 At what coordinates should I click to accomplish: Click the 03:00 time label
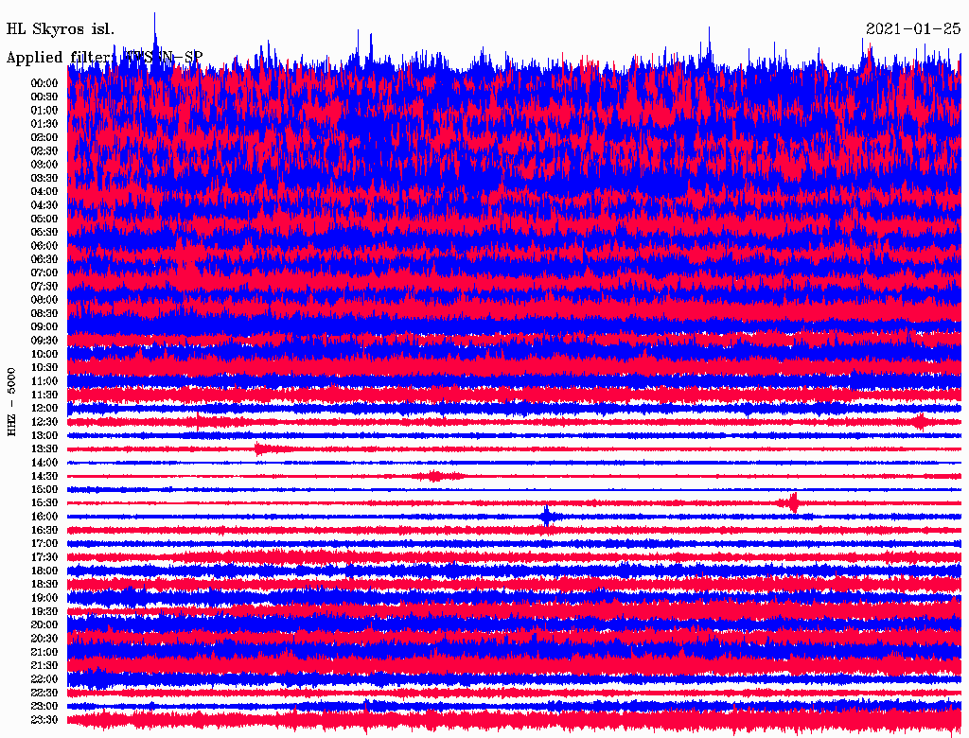point(44,165)
